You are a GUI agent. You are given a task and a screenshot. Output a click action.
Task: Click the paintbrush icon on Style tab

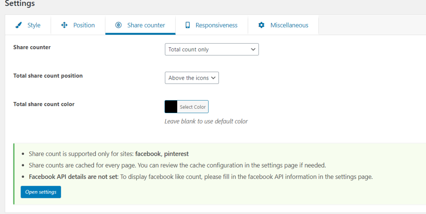[x=18, y=25]
